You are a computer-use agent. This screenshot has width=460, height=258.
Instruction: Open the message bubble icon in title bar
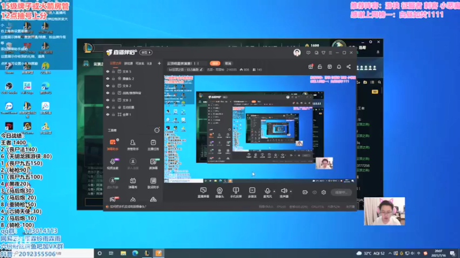[x=308, y=53]
